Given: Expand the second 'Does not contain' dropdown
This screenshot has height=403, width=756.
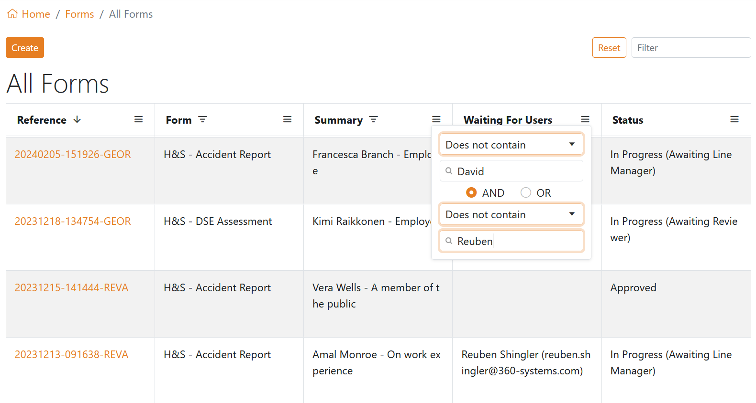Looking at the screenshot, I should coord(511,214).
